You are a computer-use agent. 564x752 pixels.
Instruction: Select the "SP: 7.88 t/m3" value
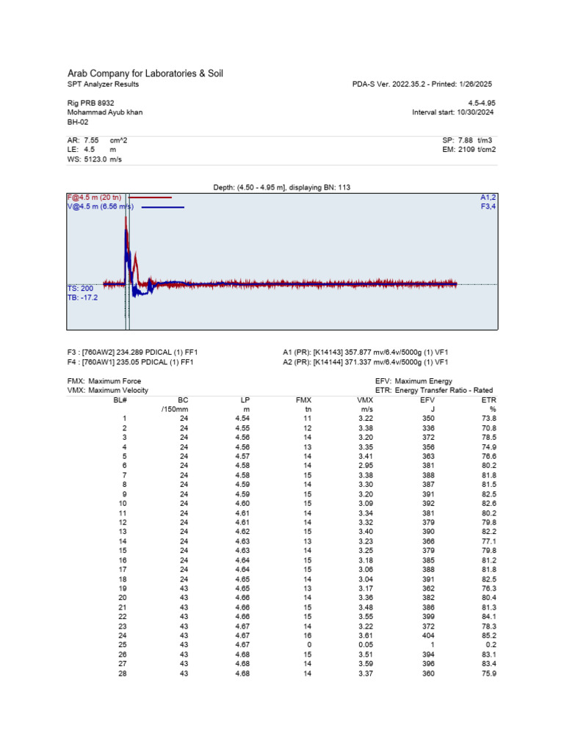pos(467,140)
